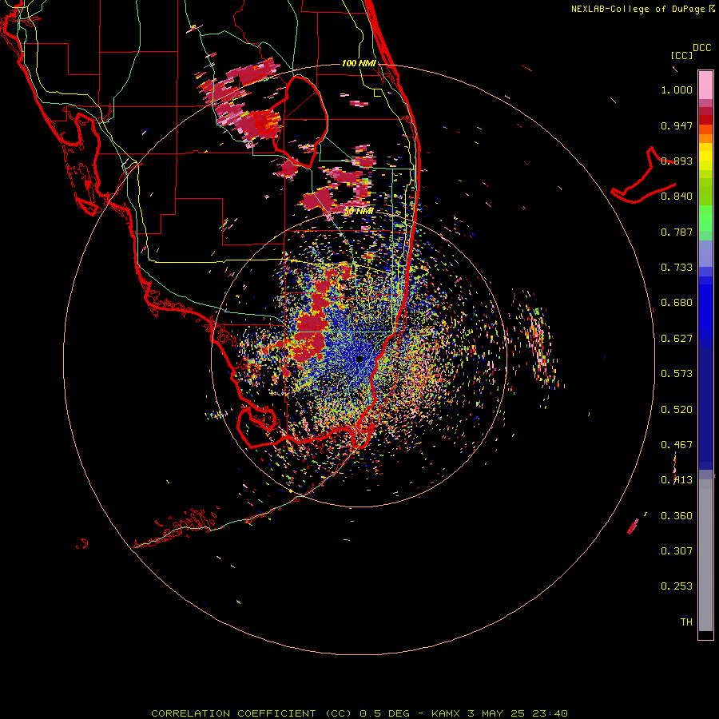Pick the gray low-value band on CC scale
This screenshot has width=719, height=719.
click(705, 555)
